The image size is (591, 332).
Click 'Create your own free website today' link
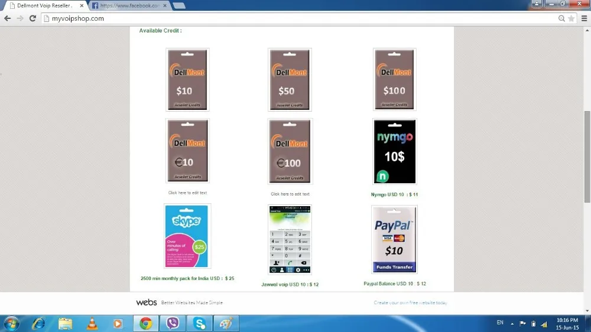click(x=410, y=302)
